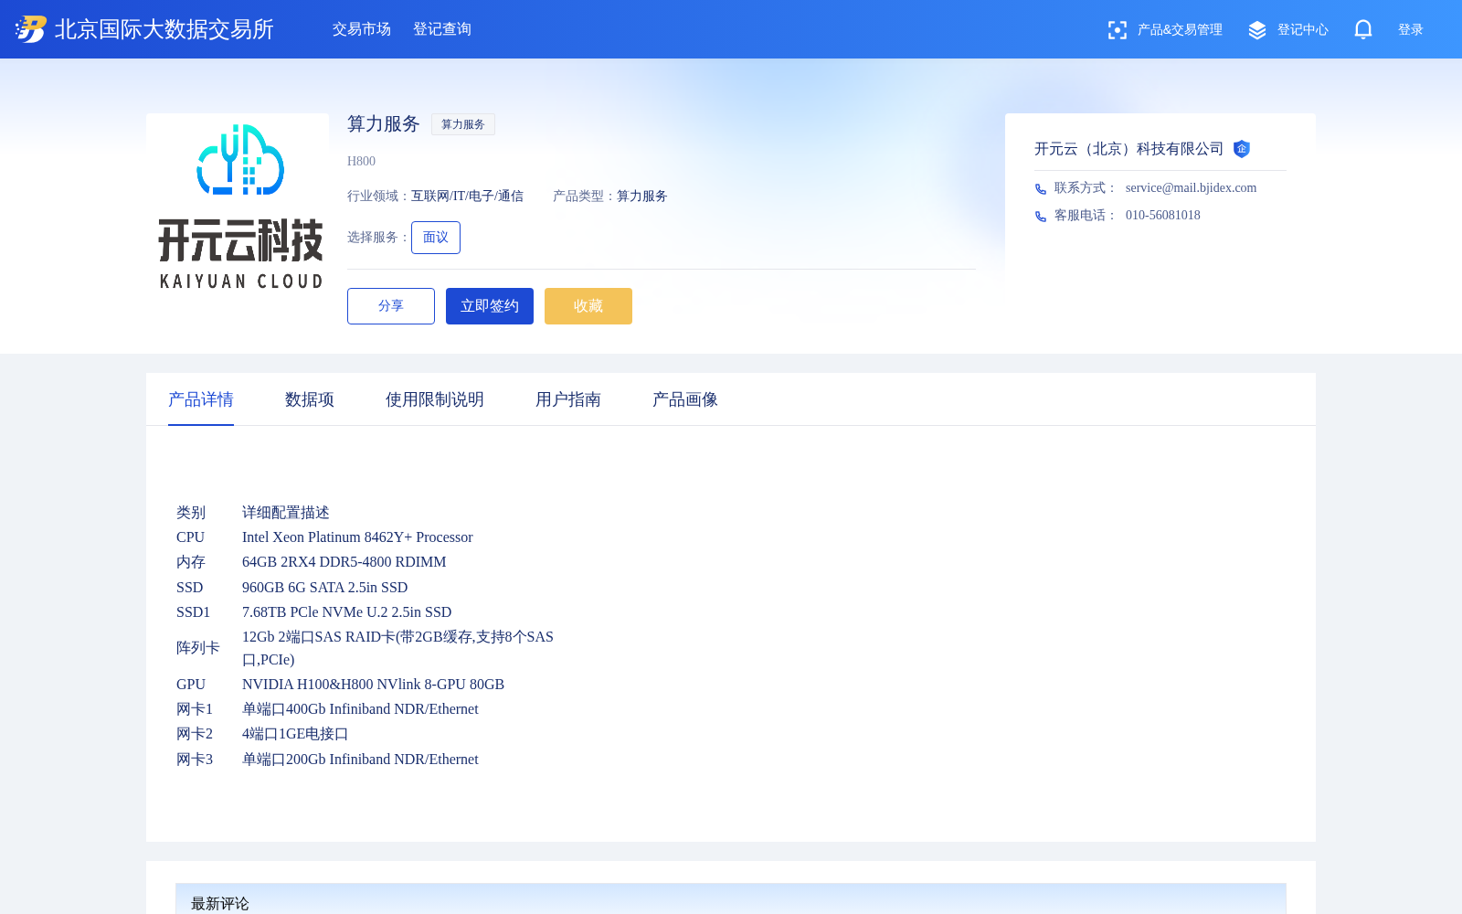The height and width of the screenshot is (914, 1462).
Task: Switch to the 使用限制说明 tab
Action: click(435, 399)
